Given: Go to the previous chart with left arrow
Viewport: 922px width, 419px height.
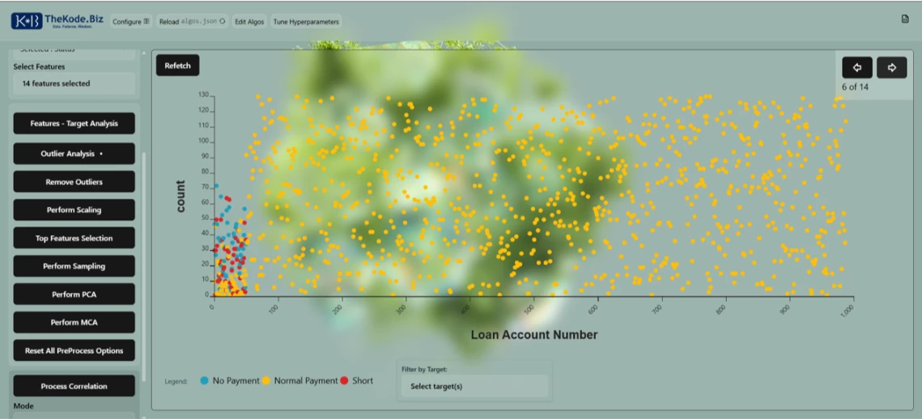Looking at the screenshot, I should point(856,68).
